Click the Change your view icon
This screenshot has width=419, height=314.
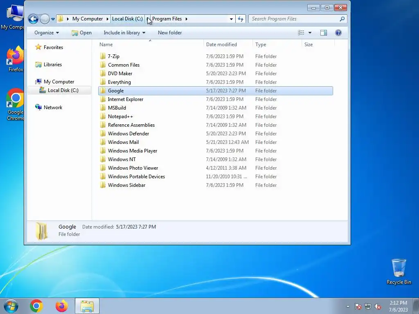(301, 33)
